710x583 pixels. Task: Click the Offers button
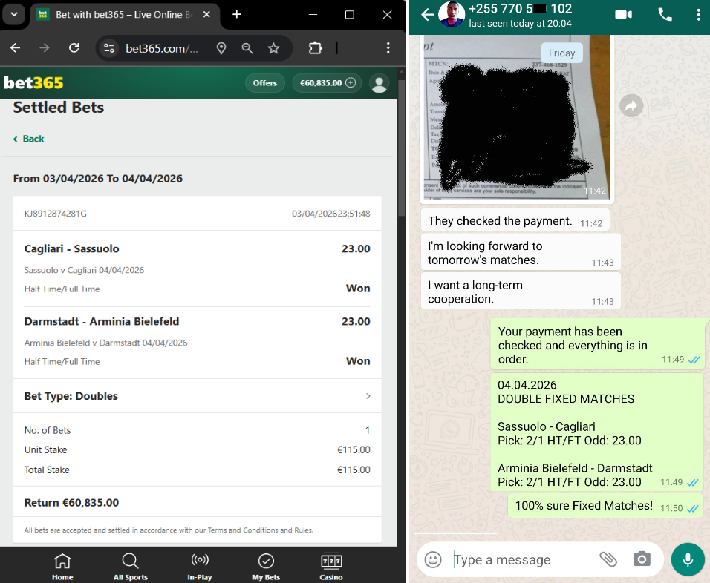pyautogui.click(x=264, y=83)
